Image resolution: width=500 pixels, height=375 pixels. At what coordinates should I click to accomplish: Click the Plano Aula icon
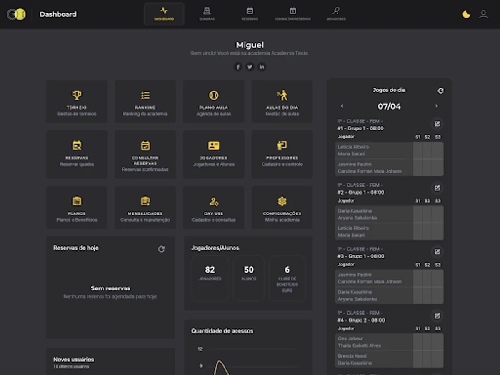tap(213, 95)
